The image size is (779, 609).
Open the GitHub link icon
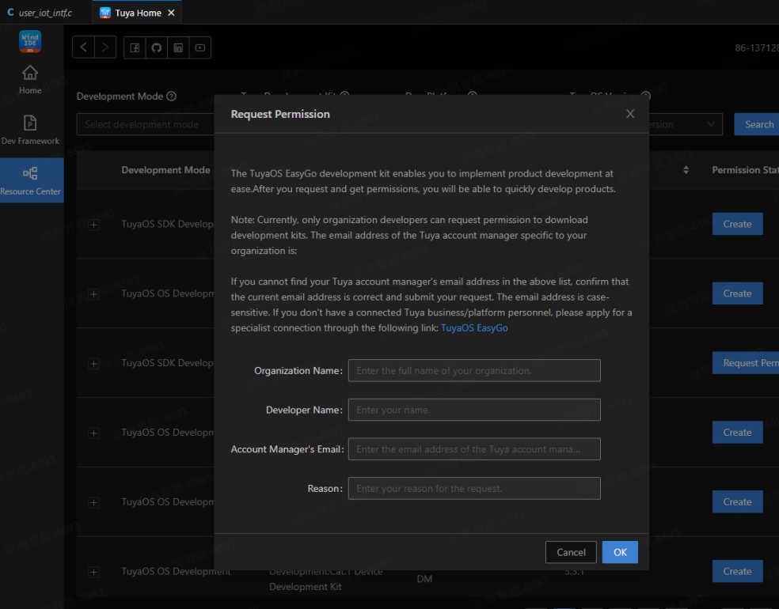pos(157,48)
